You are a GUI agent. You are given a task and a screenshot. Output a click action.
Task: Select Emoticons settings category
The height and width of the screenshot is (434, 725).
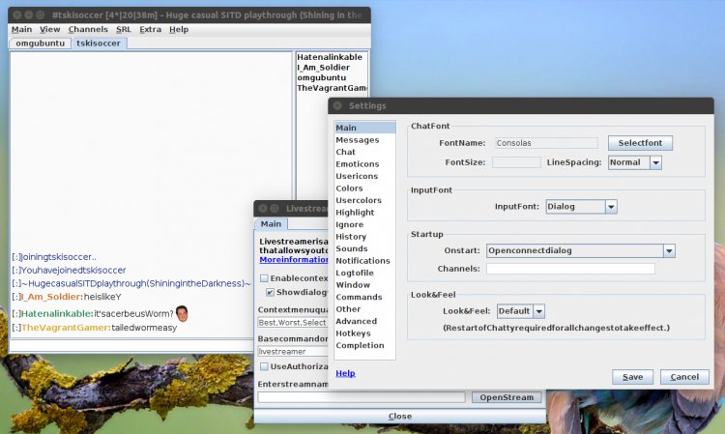pyautogui.click(x=364, y=164)
